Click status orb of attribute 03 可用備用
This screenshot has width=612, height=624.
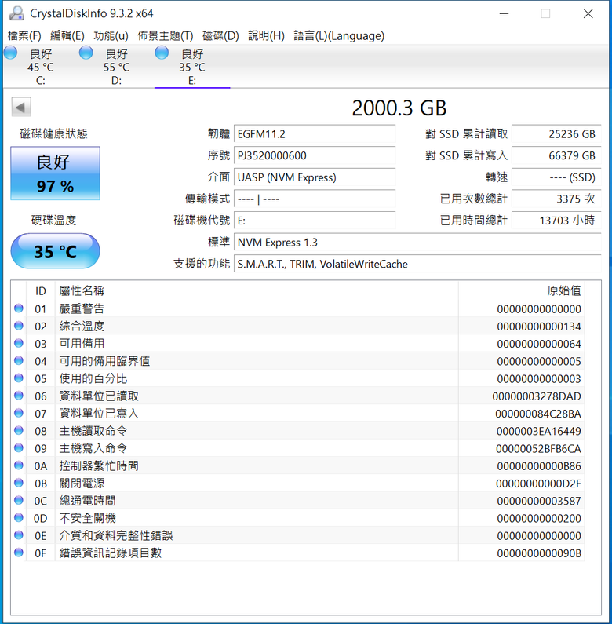(x=19, y=343)
